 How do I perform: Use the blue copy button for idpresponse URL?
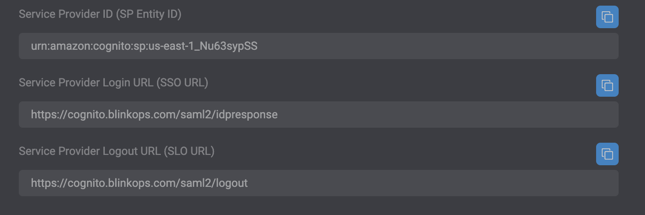607,85
